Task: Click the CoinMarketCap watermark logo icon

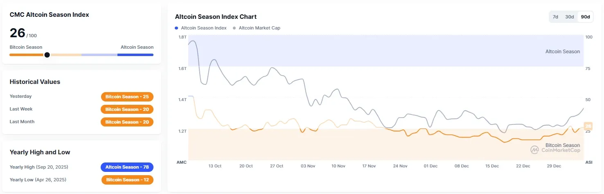Action: click(534, 150)
